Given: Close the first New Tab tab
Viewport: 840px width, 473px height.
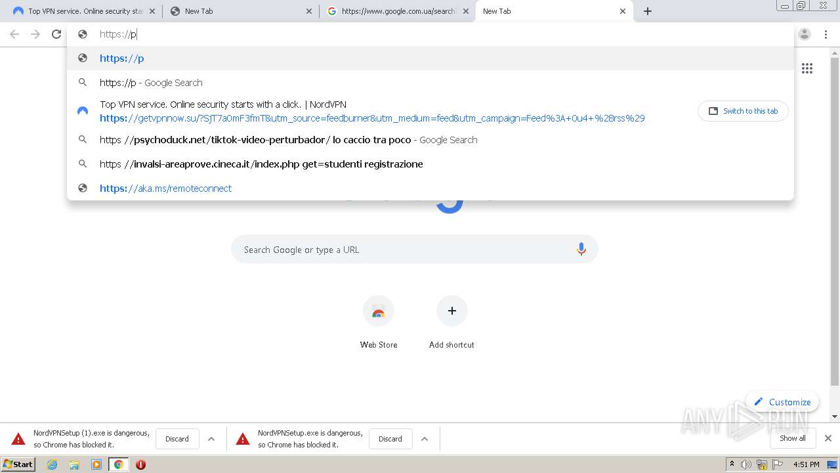Looking at the screenshot, I should coord(309,11).
